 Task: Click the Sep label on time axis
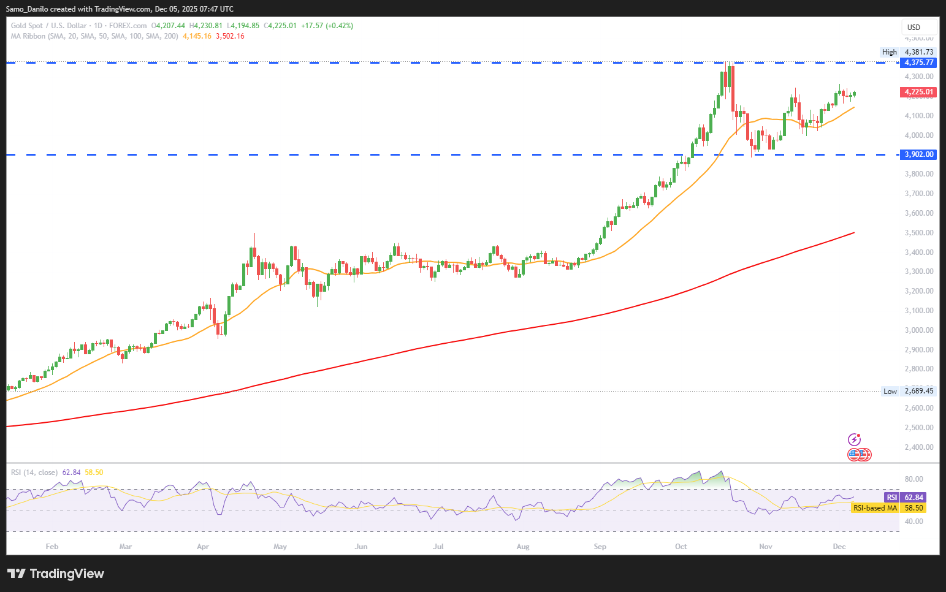[x=600, y=547]
